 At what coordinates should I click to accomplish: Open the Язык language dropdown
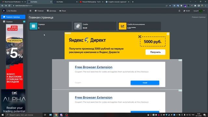(x=63, y=11)
